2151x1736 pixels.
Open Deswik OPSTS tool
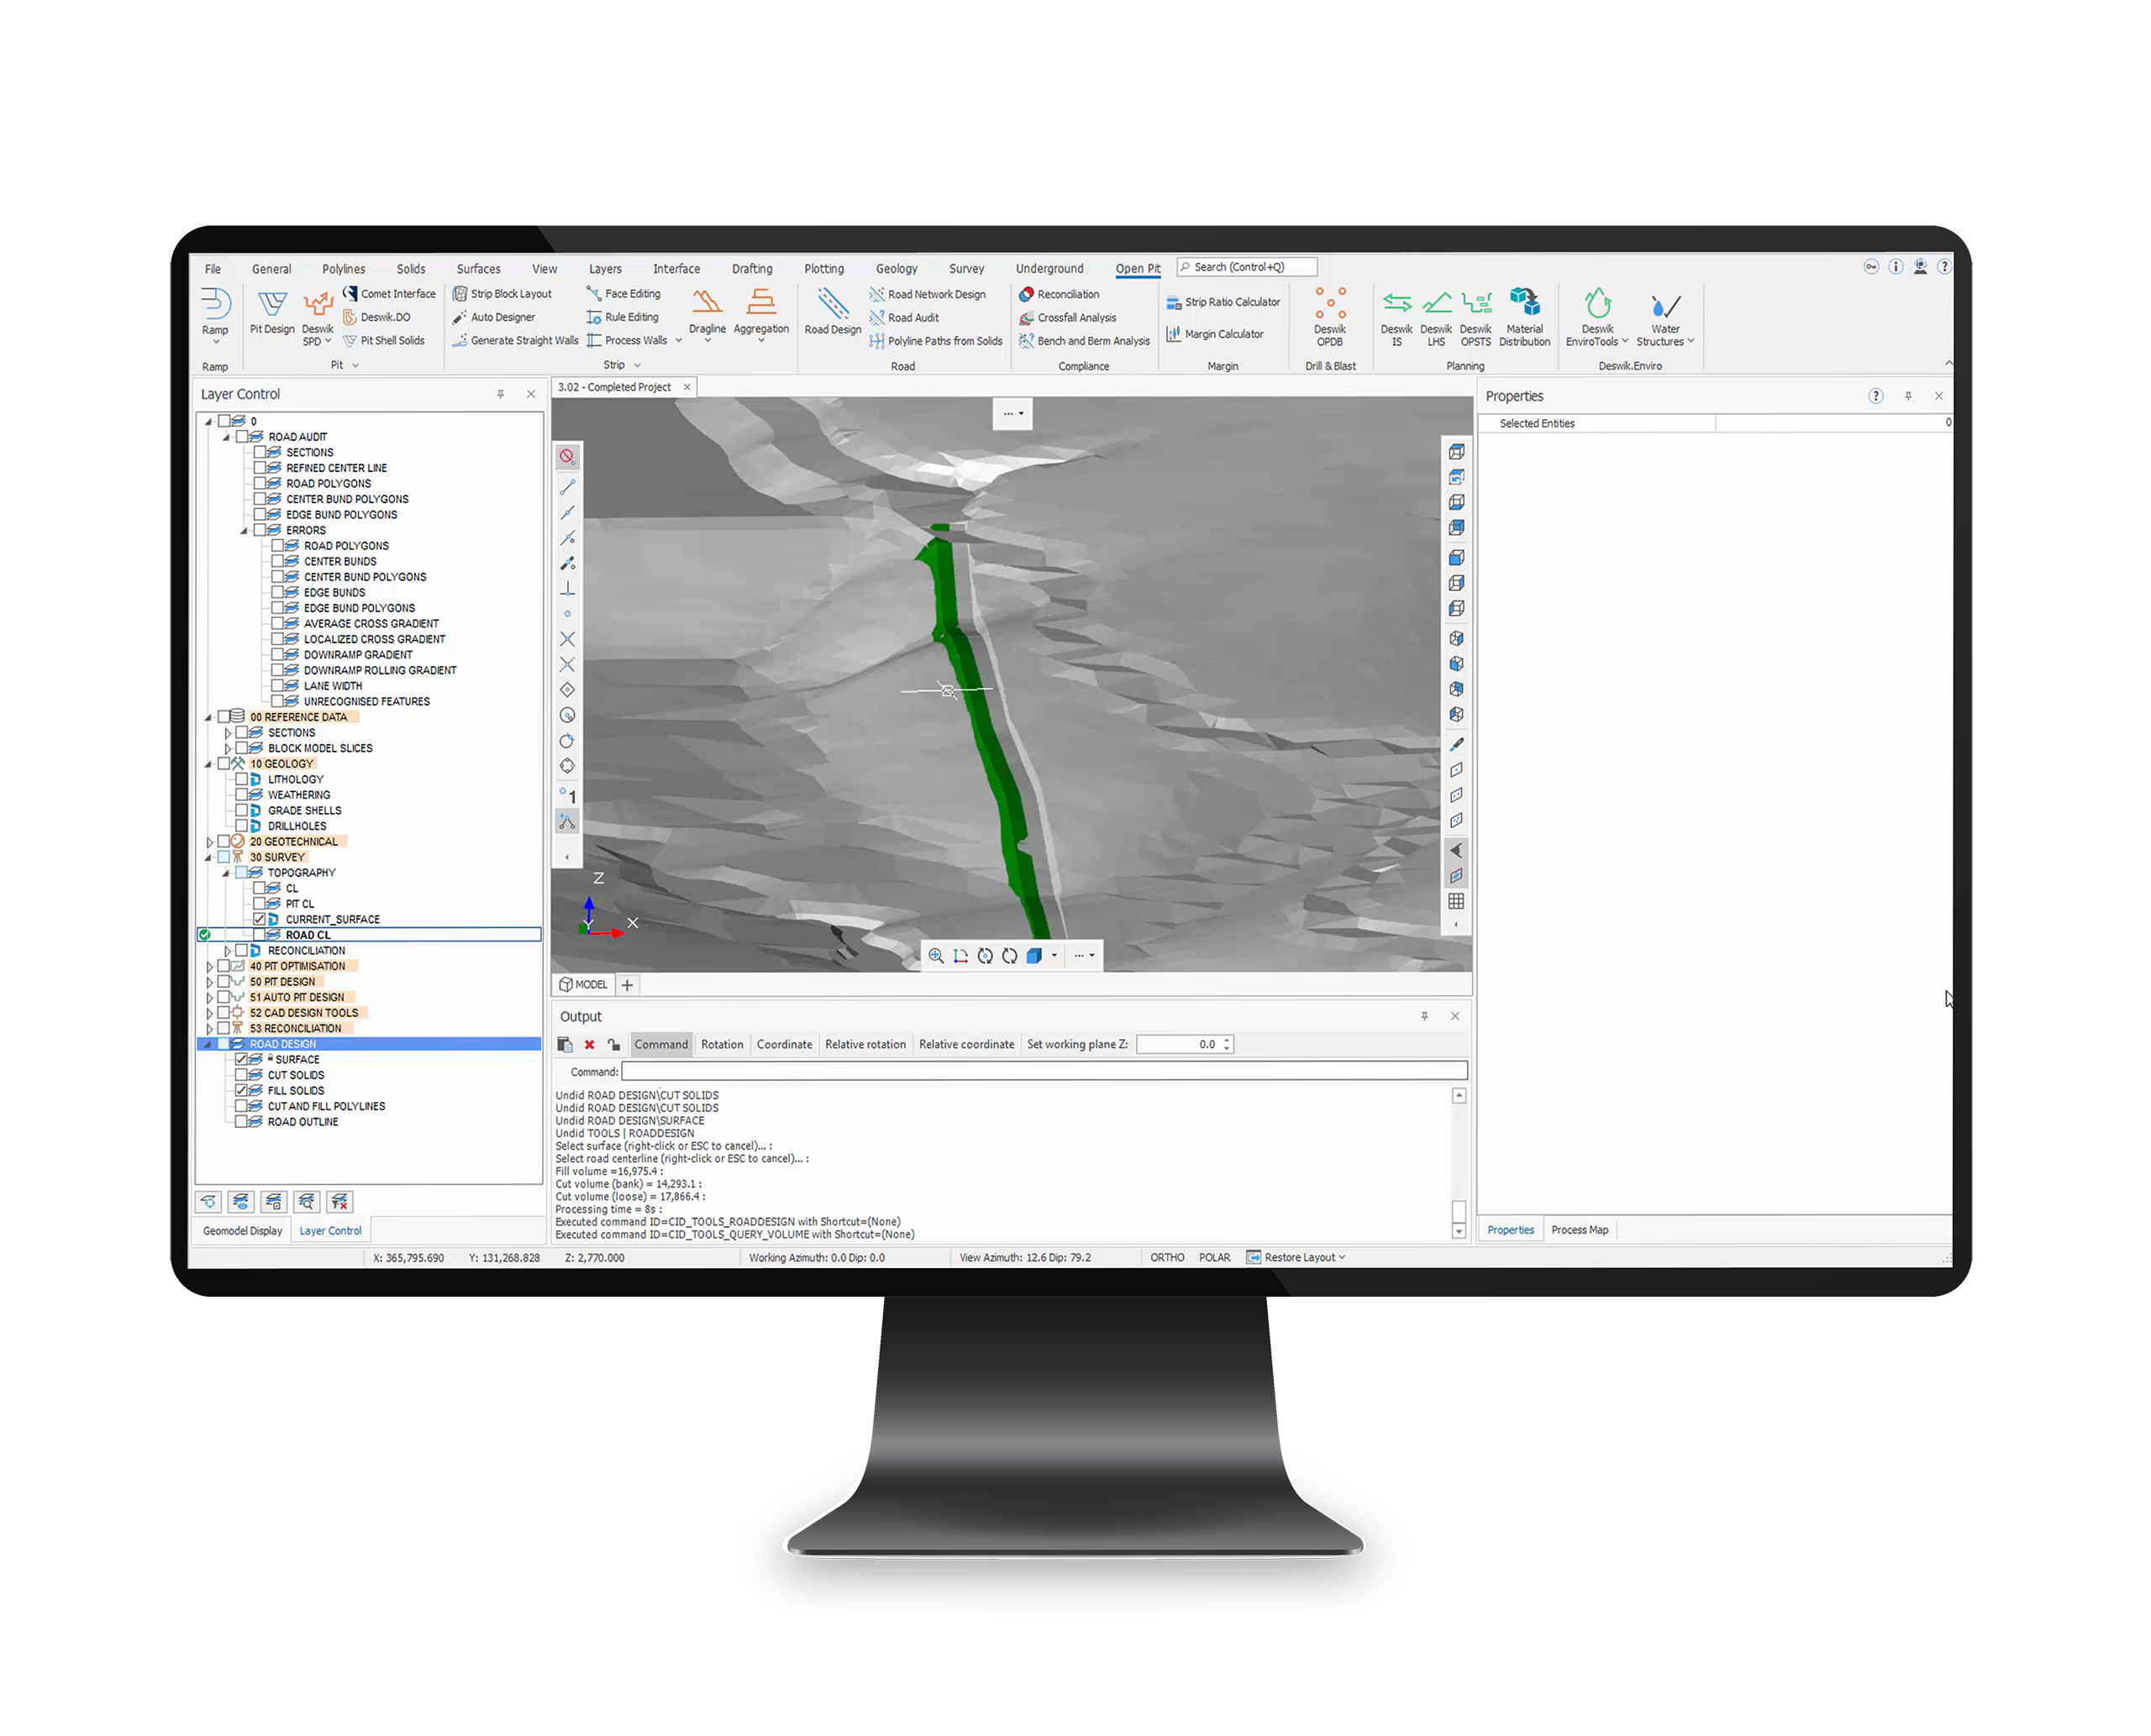point(1475,318)
